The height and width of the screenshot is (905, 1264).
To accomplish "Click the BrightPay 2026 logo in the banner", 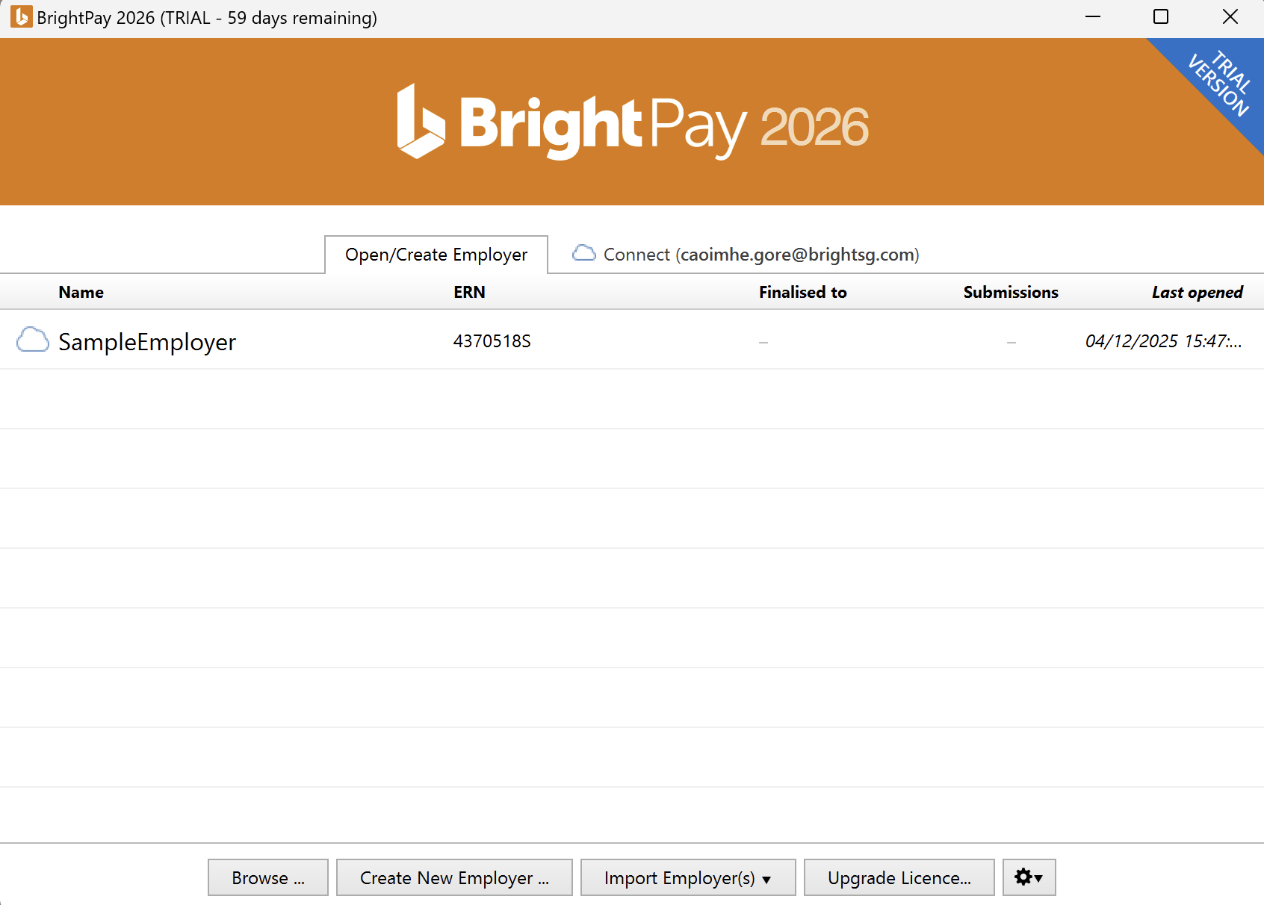I will click(x=632, y=123).
